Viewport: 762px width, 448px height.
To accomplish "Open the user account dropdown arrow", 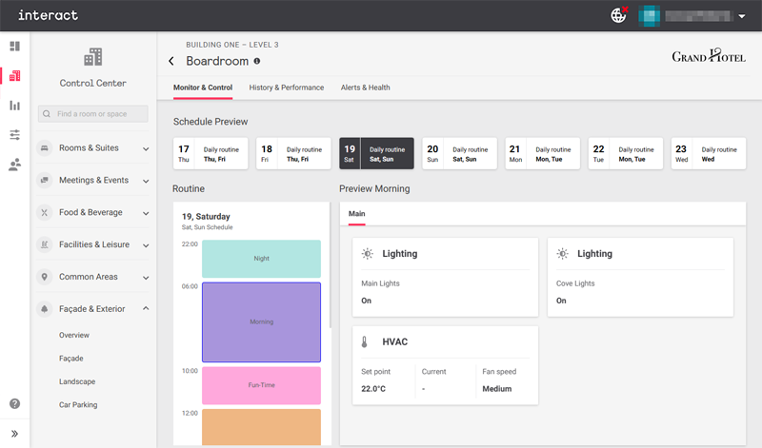I will click(741, 16).
